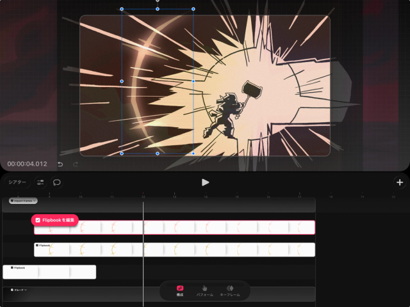Jump to marker 9 on the ruler
The width and height of the screenshot is (410, 307).
[x=49, y=195]
